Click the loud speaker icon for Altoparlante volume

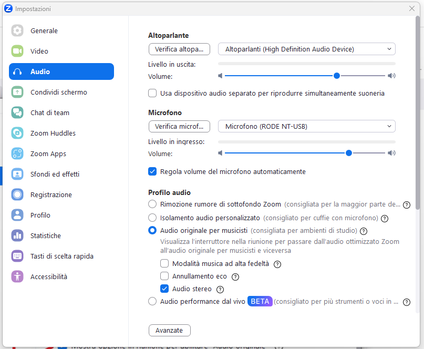391,76
